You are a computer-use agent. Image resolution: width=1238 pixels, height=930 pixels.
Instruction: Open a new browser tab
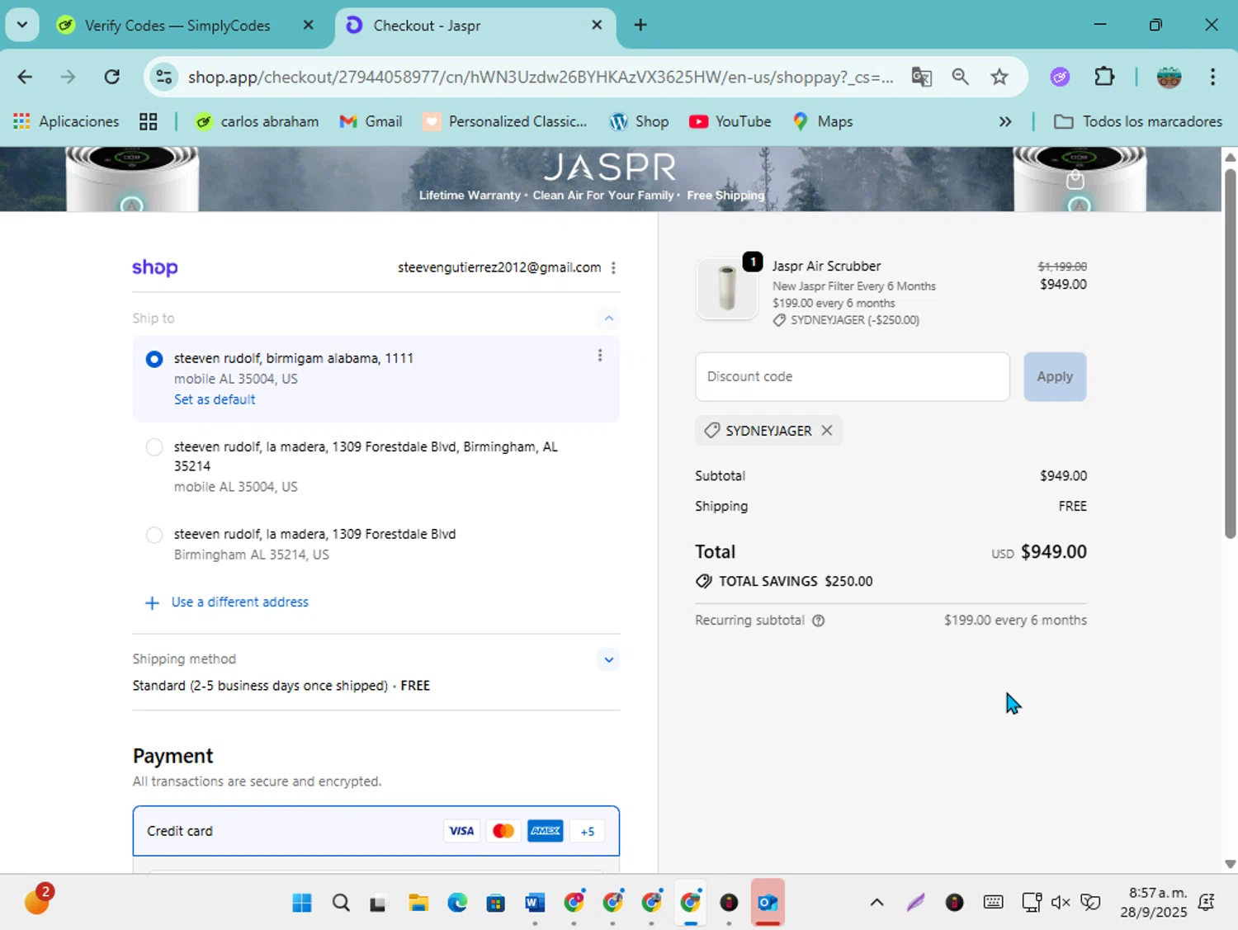[640, 25]
